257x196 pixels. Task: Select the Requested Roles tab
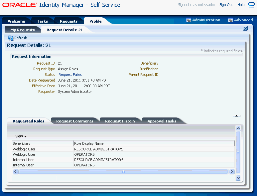tap(29, 121)
